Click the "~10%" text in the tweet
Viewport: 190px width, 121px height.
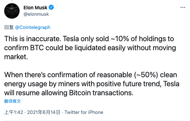(120, 39)
